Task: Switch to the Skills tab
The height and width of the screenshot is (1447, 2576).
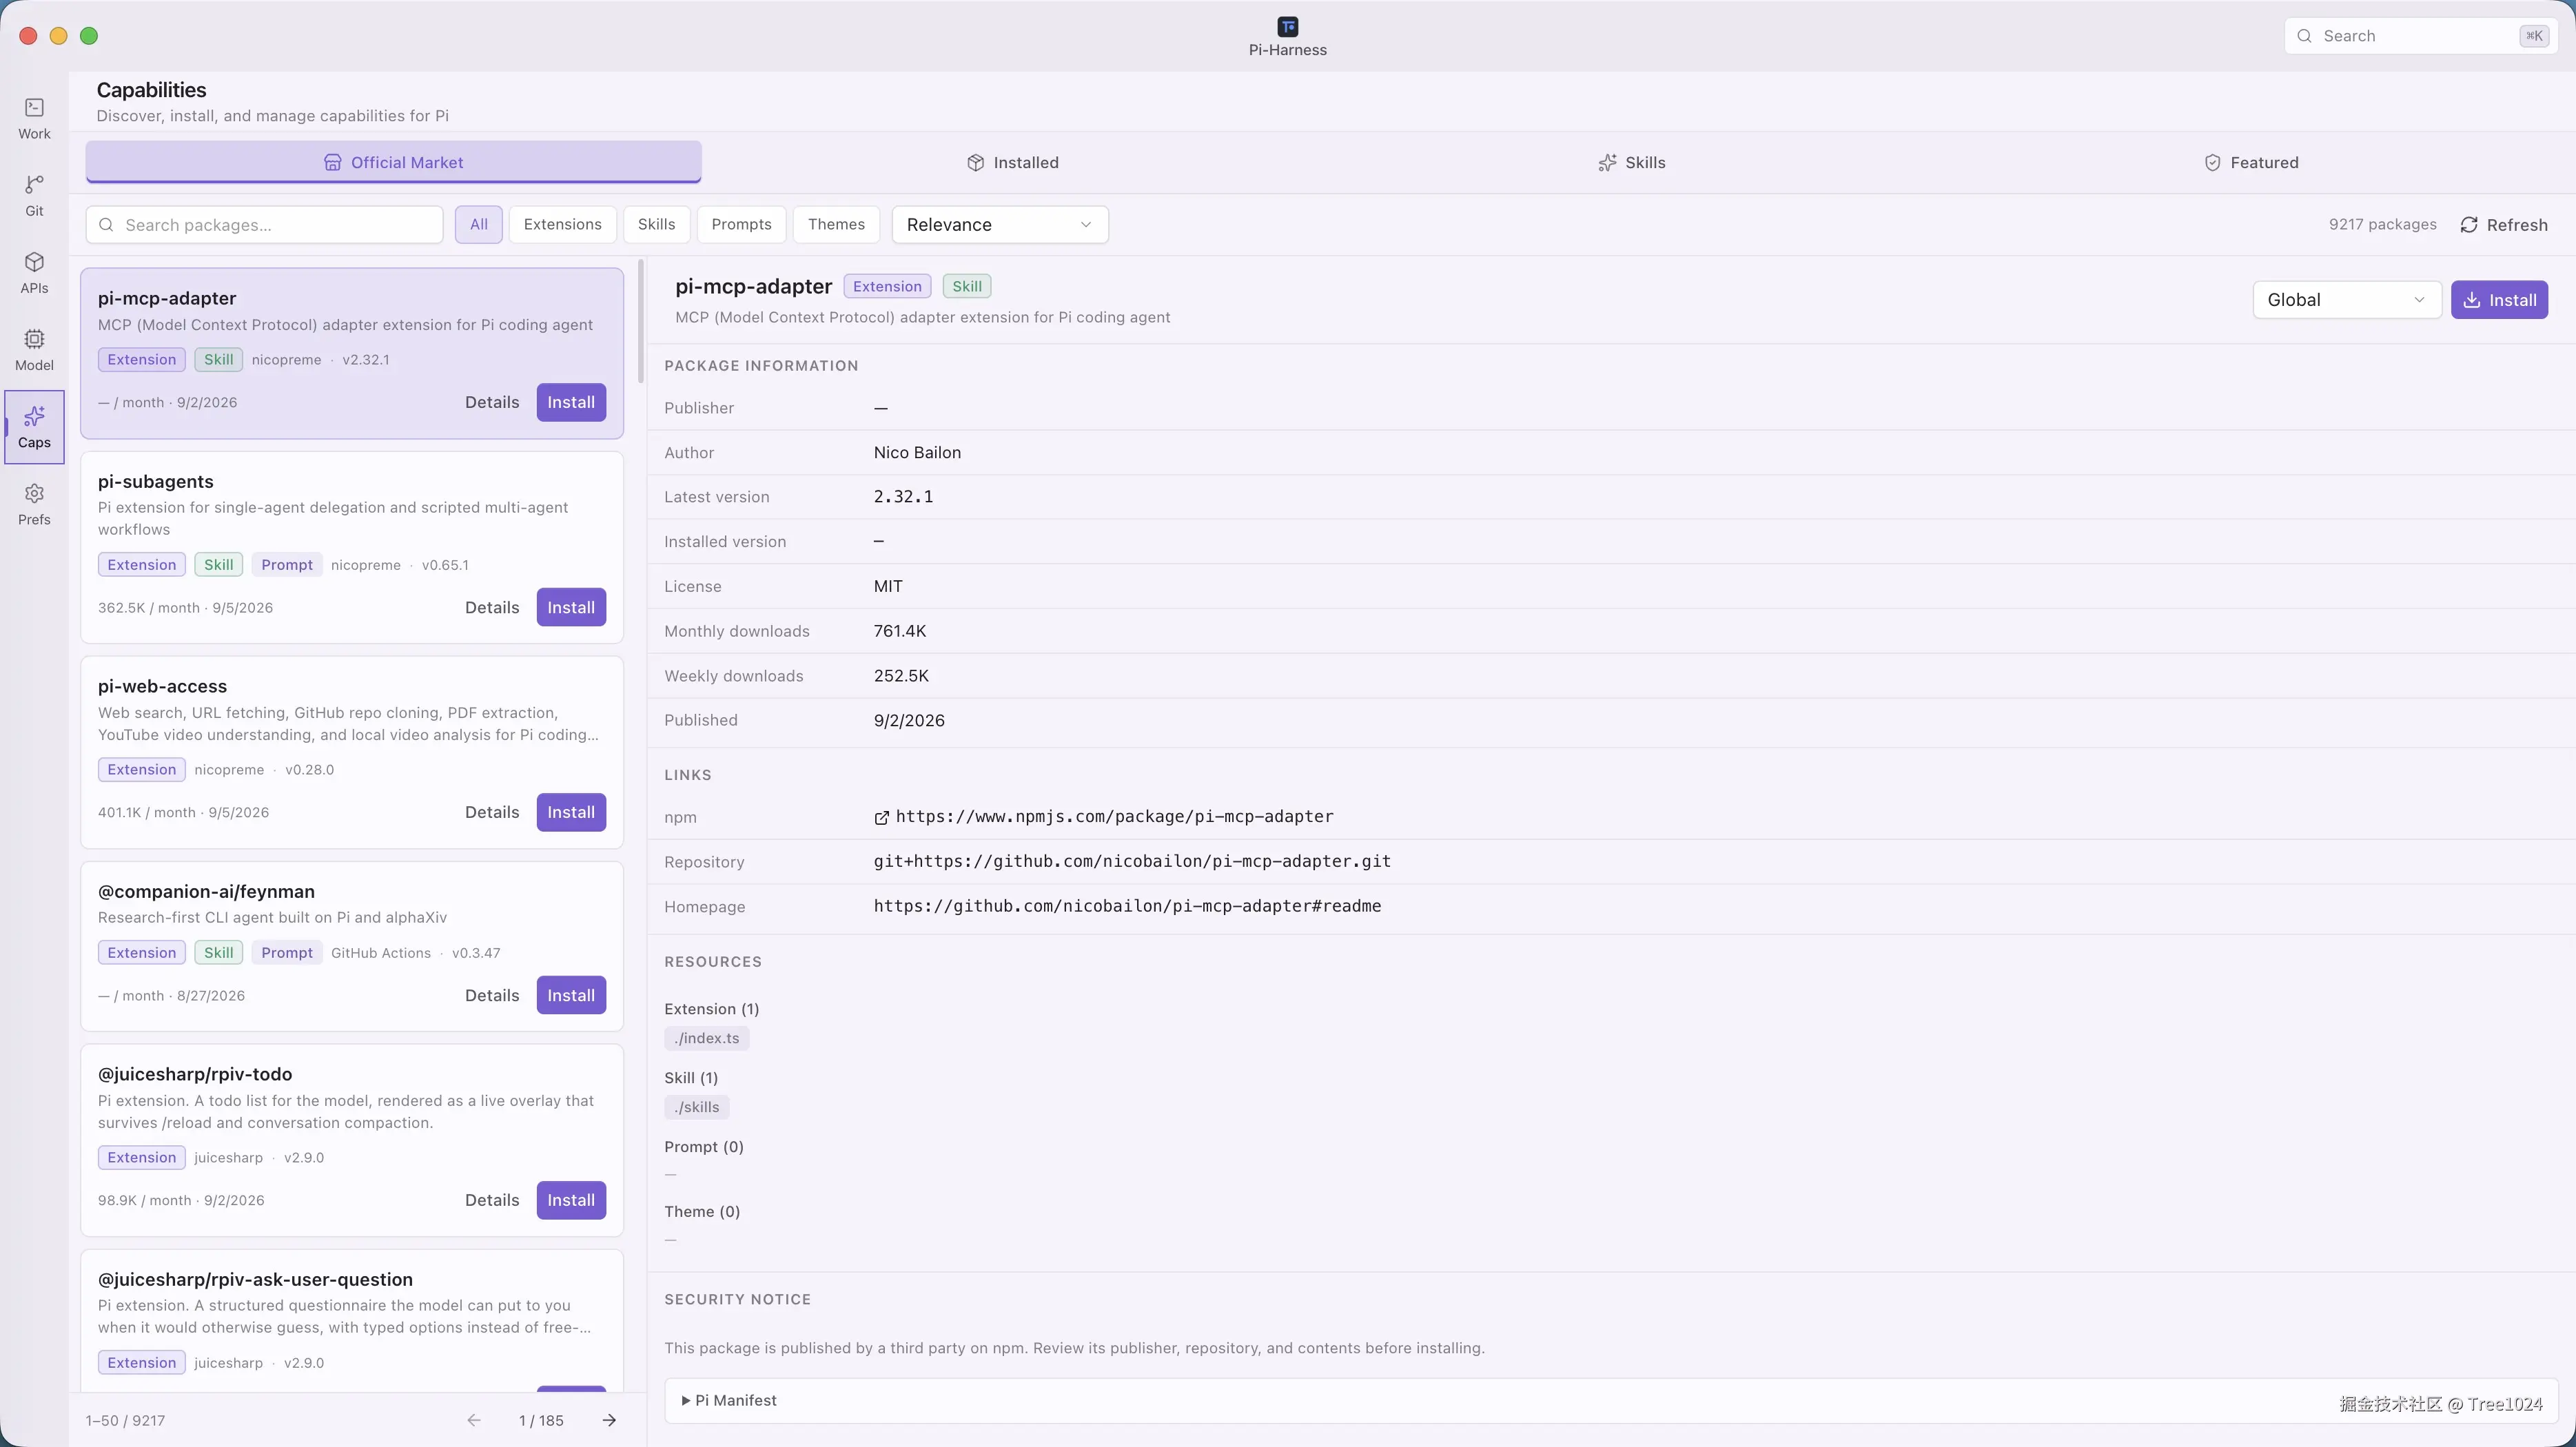Action: (1631, 162)
